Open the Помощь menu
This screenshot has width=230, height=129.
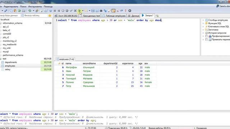point(48,6)
